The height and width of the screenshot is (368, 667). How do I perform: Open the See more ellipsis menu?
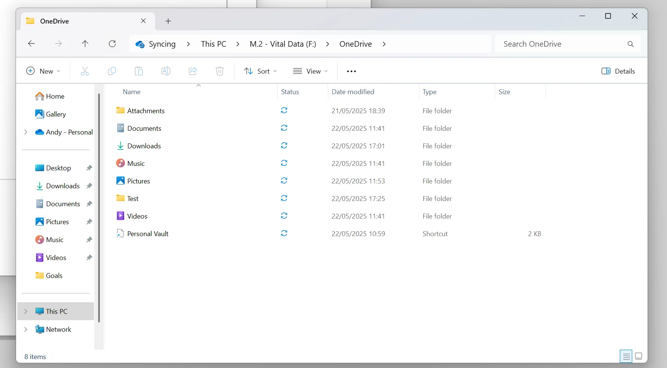(351, 71)
